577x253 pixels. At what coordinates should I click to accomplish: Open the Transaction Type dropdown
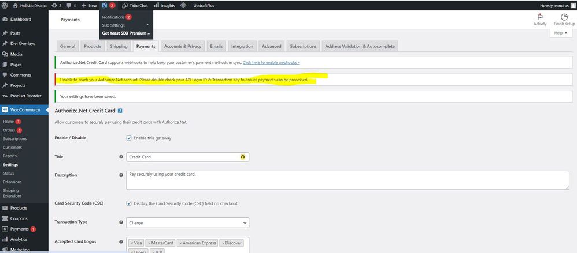click(187, 222)
